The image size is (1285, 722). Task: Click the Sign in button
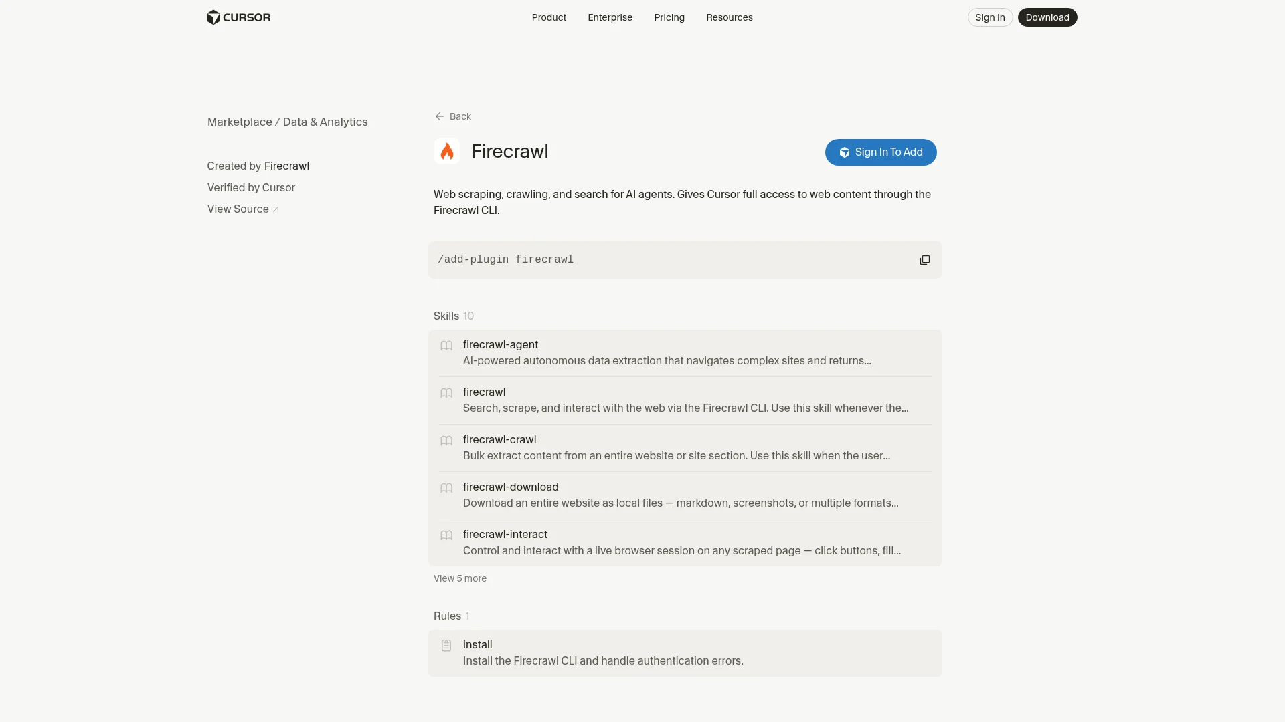pos(990,17)
